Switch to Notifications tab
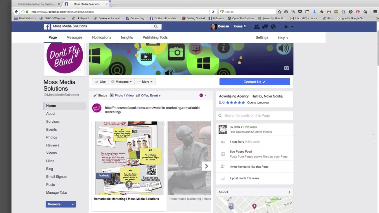The height and width of the screenshot is (213, 379). pyautogui.click(x=102, y=38)
